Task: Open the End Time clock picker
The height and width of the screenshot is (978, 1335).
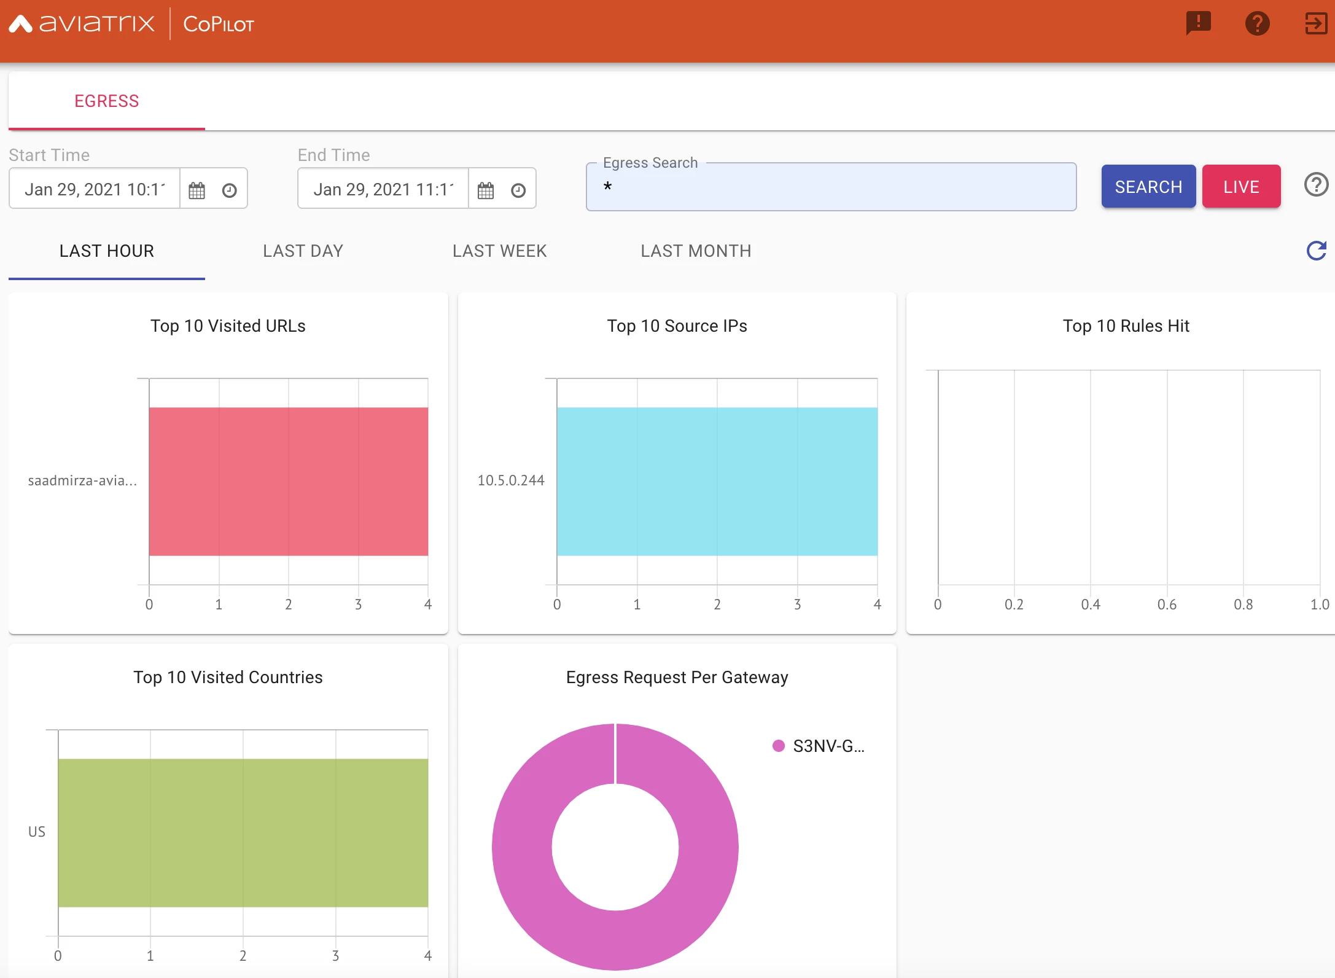Action: 518,190
